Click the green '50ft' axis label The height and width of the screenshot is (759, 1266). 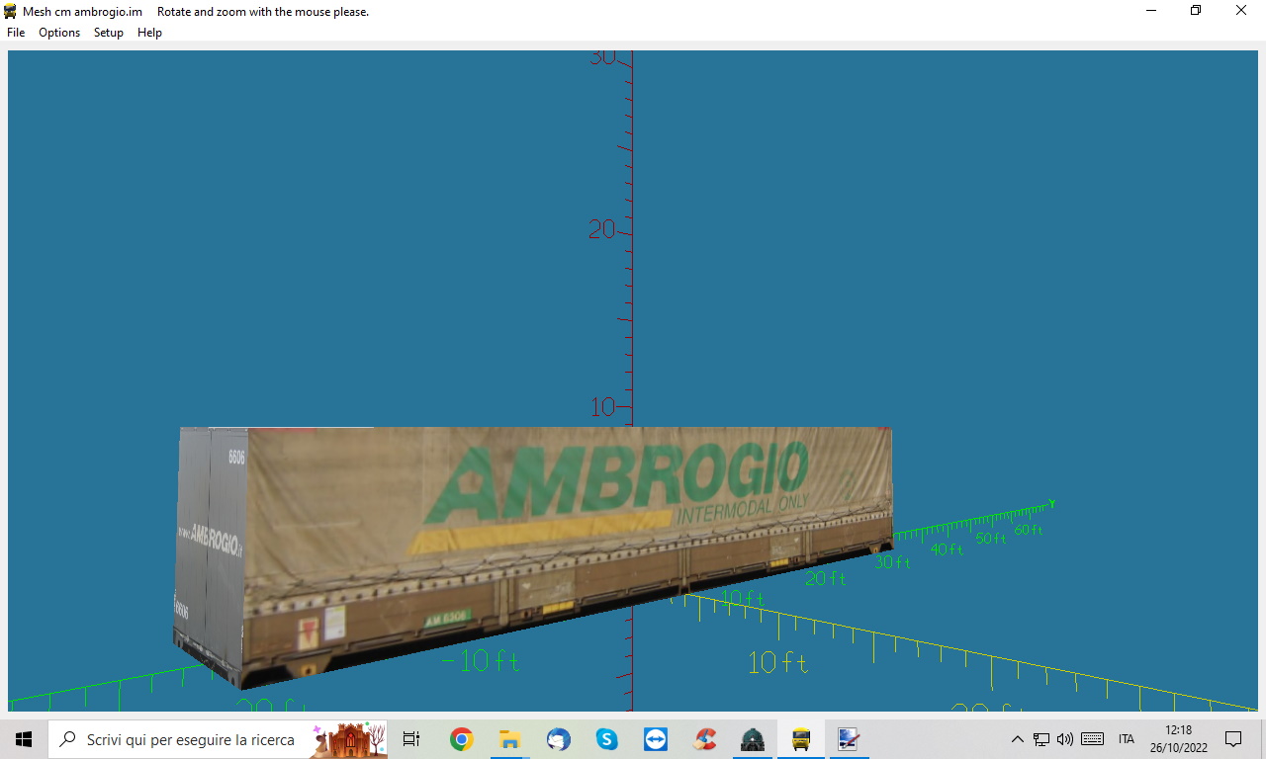click(990, 539)
